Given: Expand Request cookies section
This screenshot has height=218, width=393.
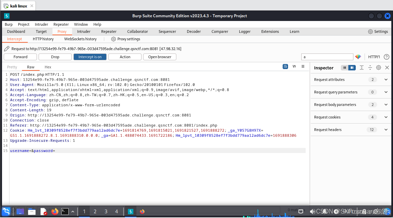Looking at the screenshot, I should click(350, 117).
